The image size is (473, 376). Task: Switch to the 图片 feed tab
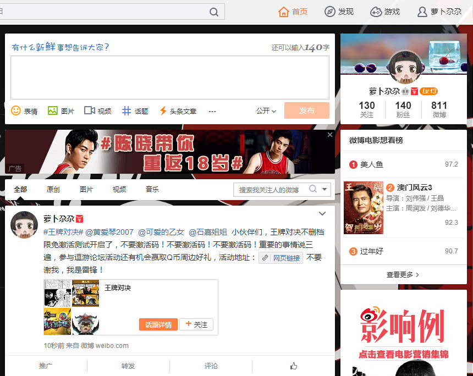[86, 189]
